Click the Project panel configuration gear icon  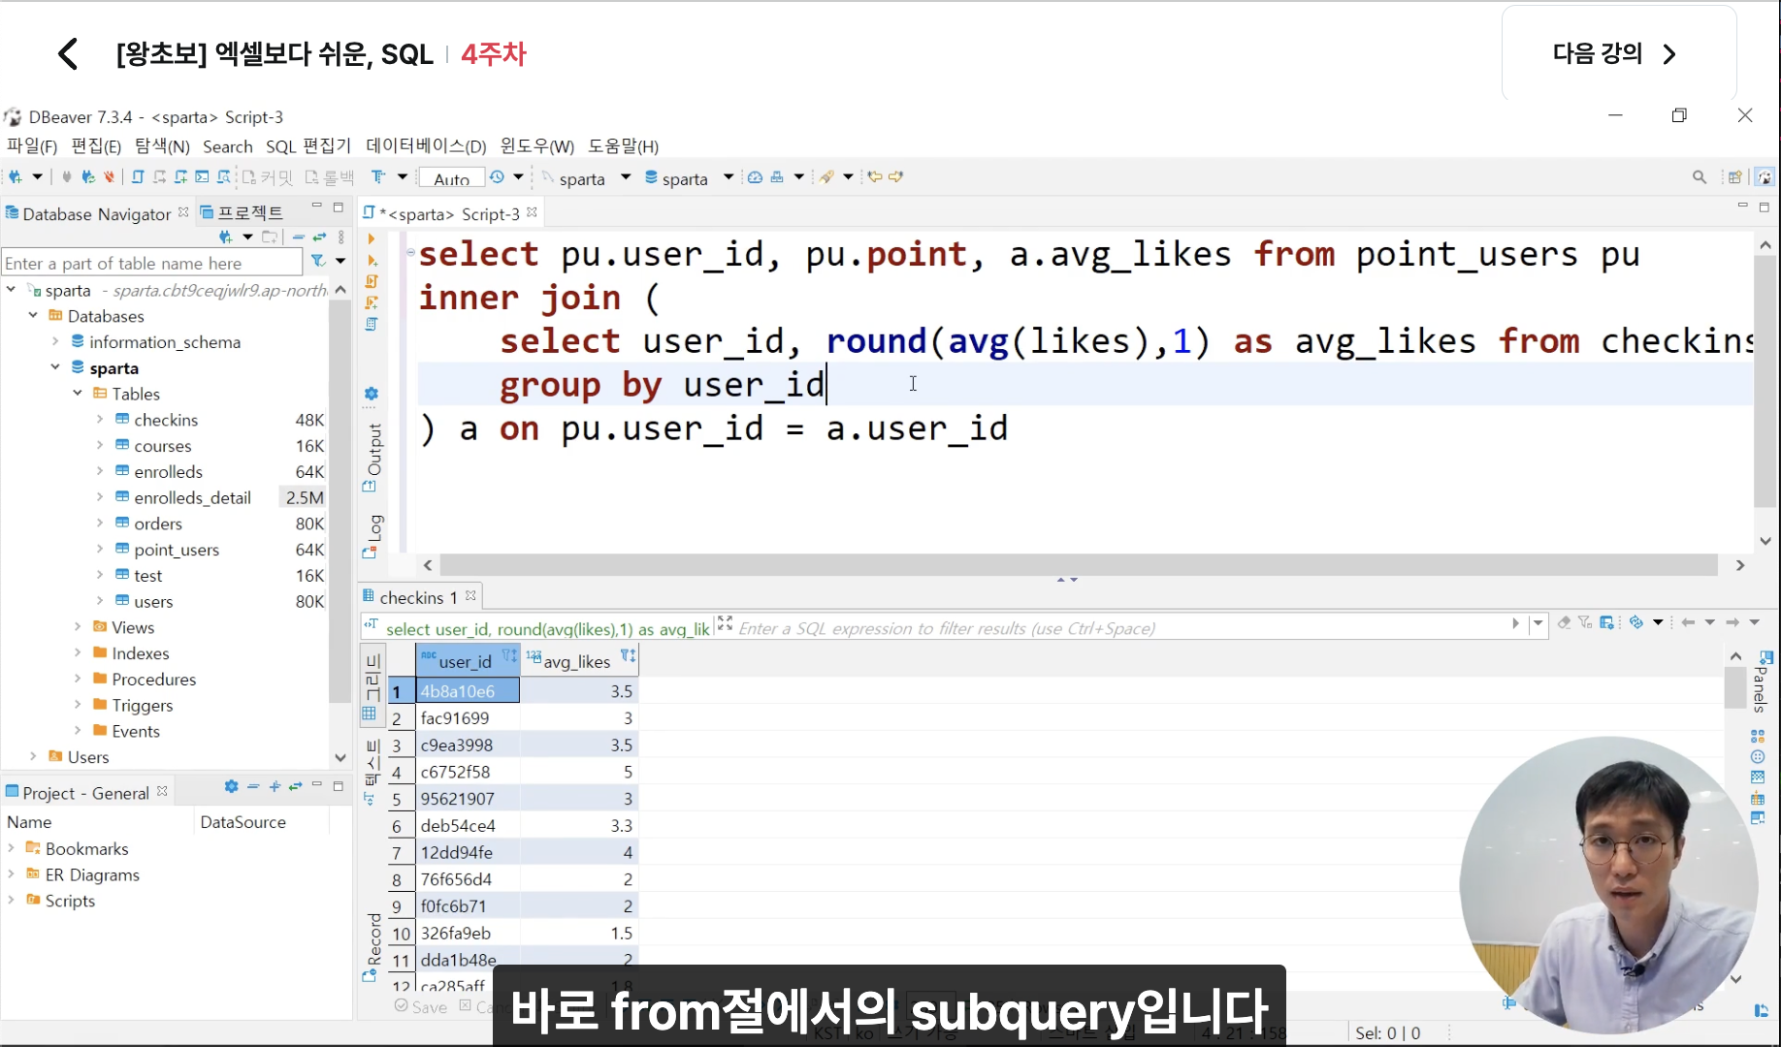coord(231,786)
